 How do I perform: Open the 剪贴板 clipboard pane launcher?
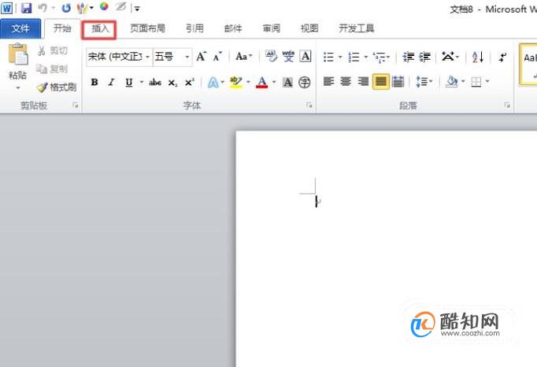pos(76,106)
